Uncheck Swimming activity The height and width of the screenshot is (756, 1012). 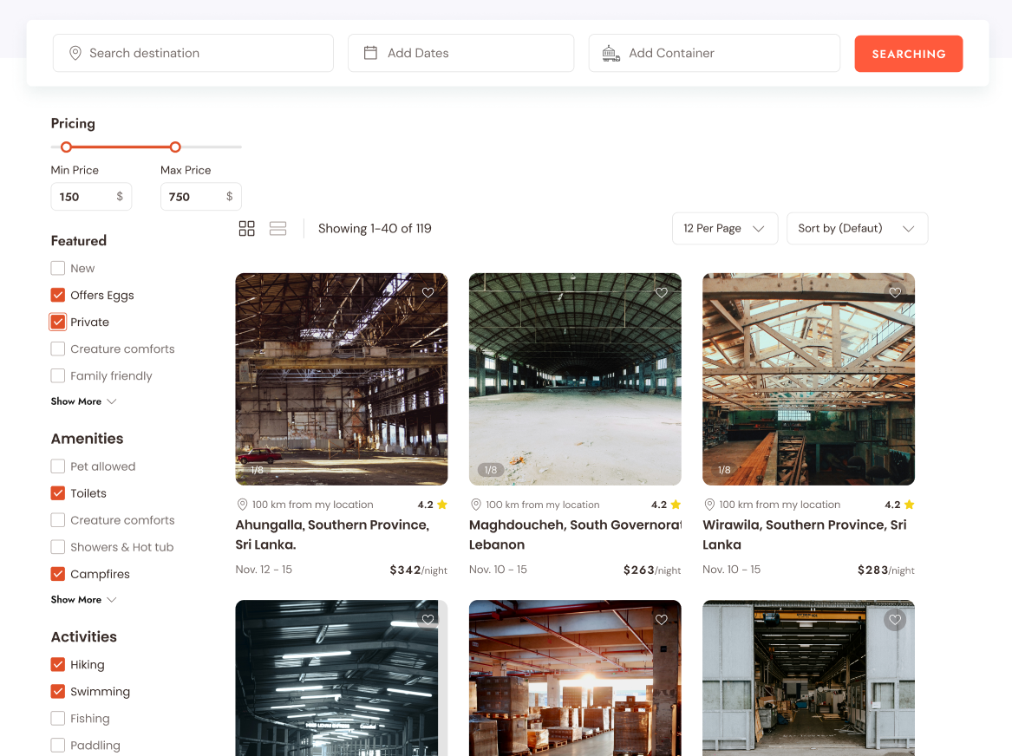click(58, 692)
